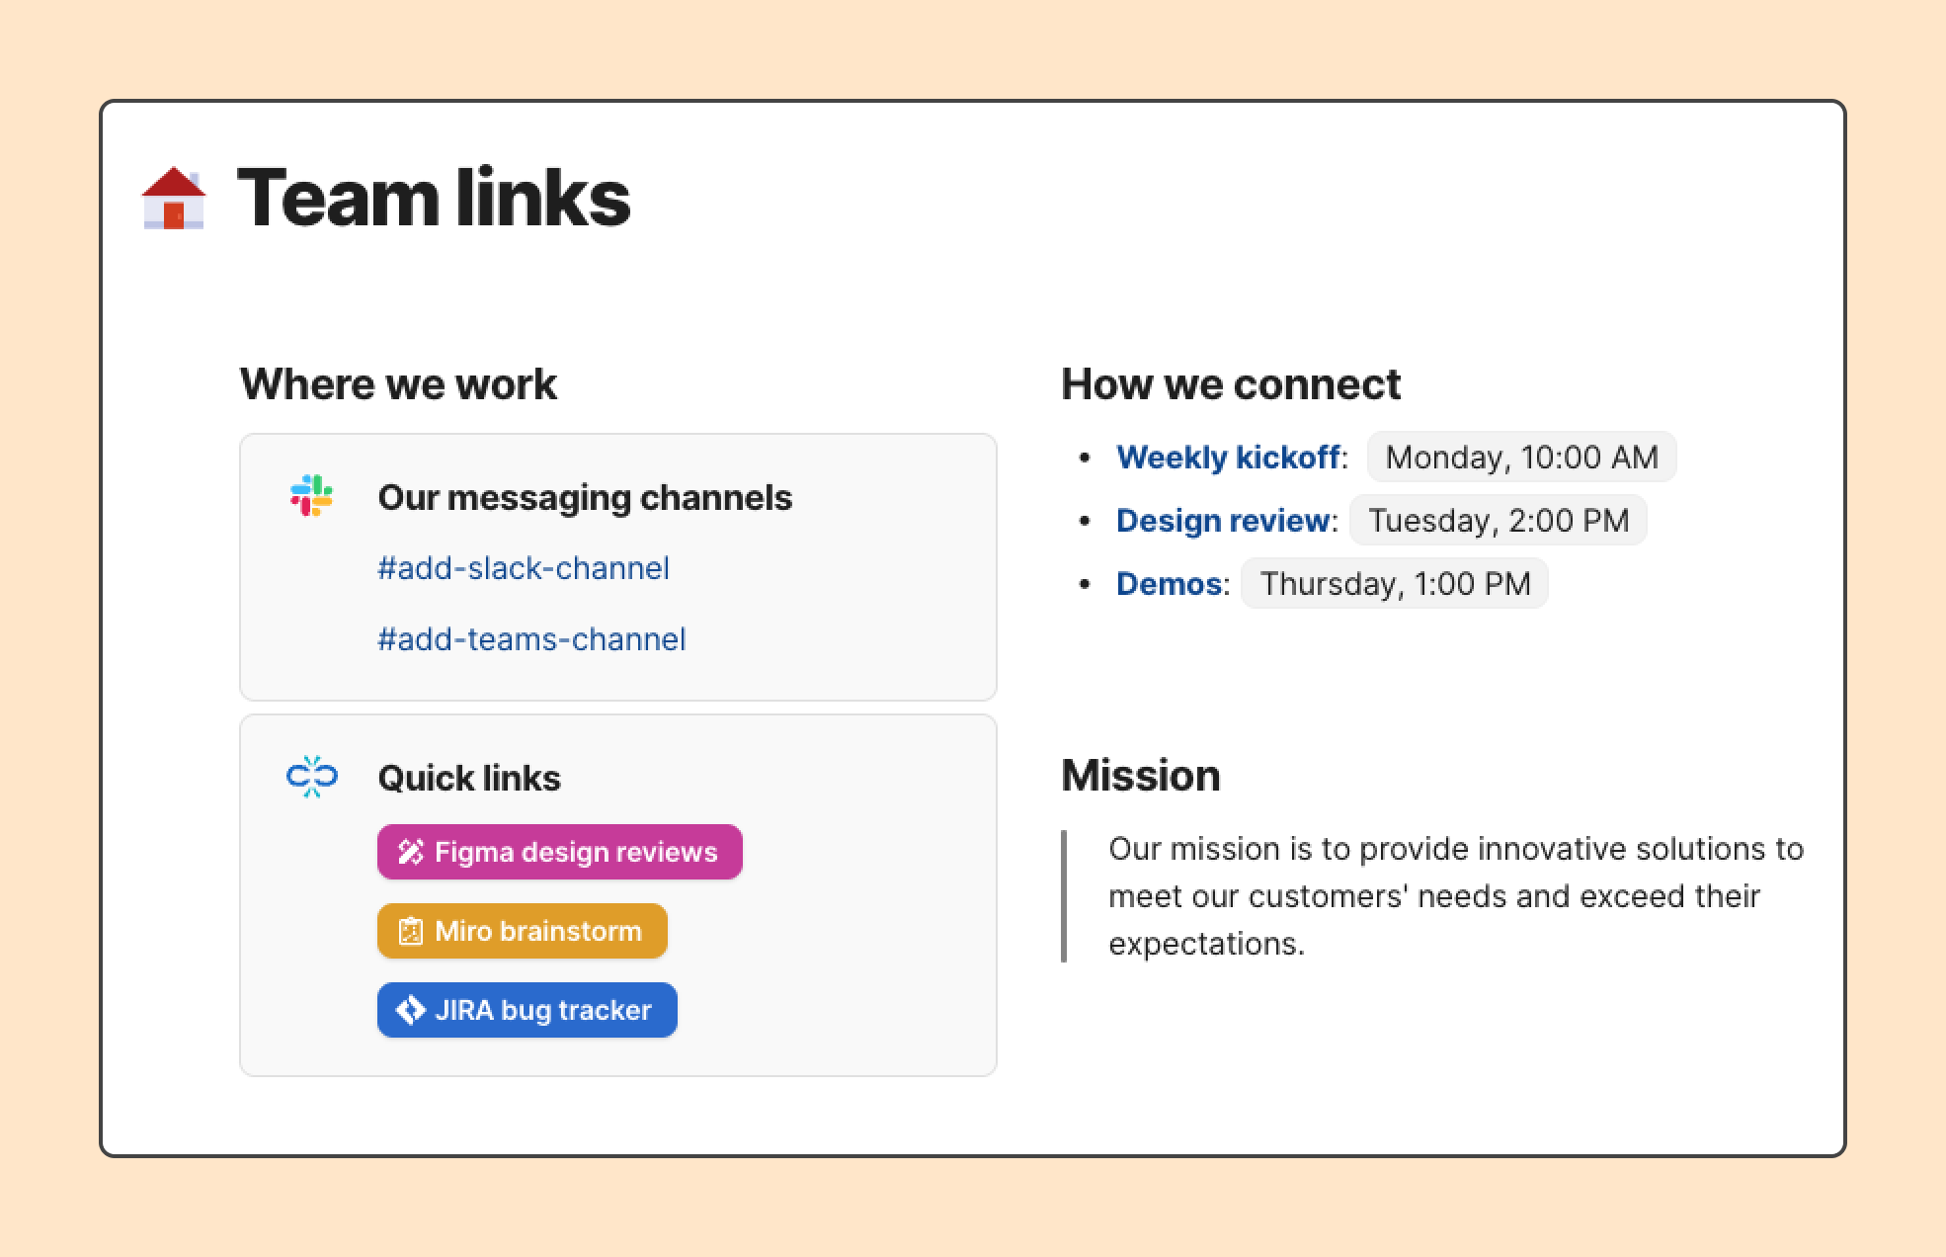This screenshot has width=1946, height=1257.
Task: Open the #add-teams-channel link
Action: (x=531, y=639)
